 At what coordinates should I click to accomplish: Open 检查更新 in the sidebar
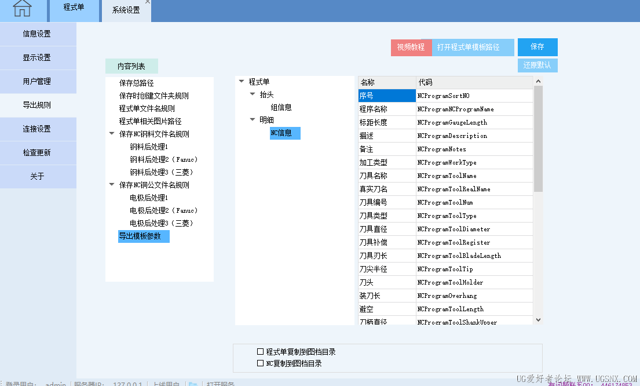(x=38, y=153)
